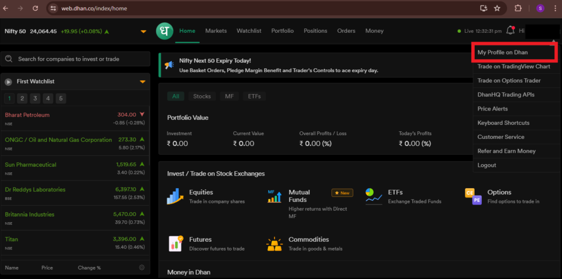Select Refer and Earn Money
This screenshot has height=279, width=562.
click(516, 151)
